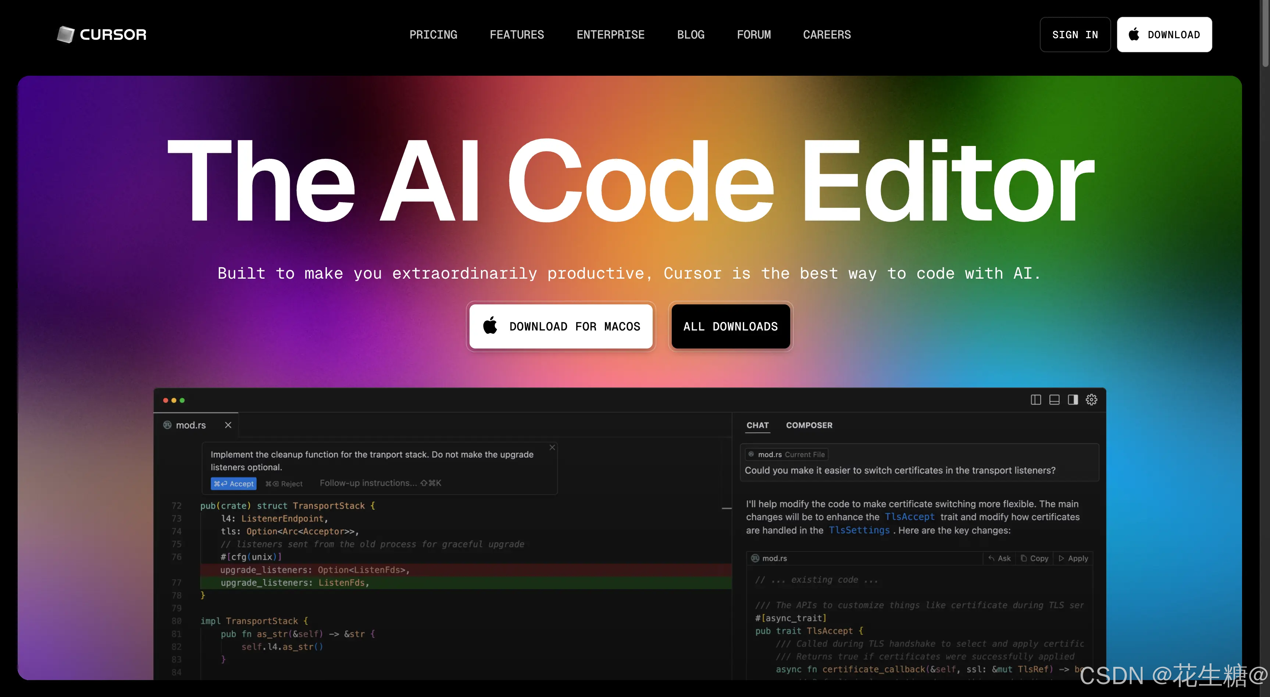1270x697 pixels.
Task: Click the Cursor cube logo icon
Action: point(65,35)
